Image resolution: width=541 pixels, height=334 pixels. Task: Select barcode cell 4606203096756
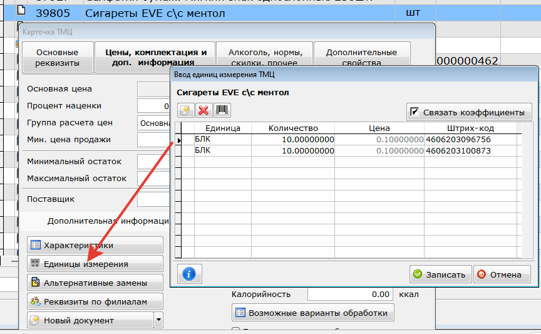coord(470,140)
